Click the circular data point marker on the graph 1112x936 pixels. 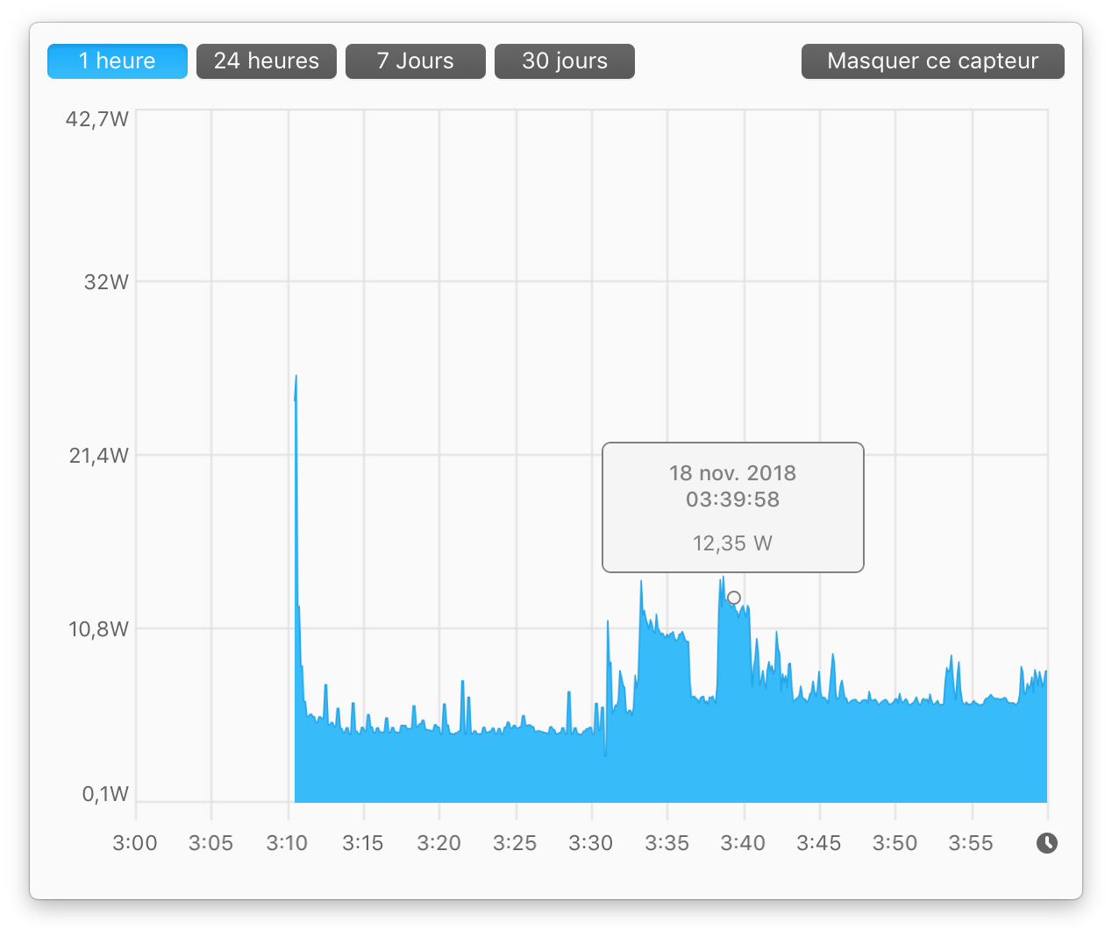click(733, 597)
